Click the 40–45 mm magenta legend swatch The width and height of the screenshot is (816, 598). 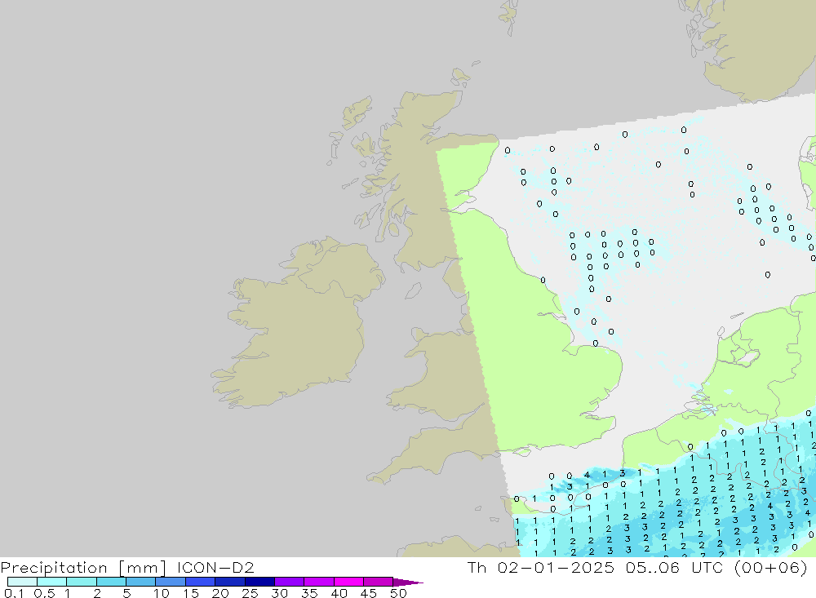tap(348, 582)
